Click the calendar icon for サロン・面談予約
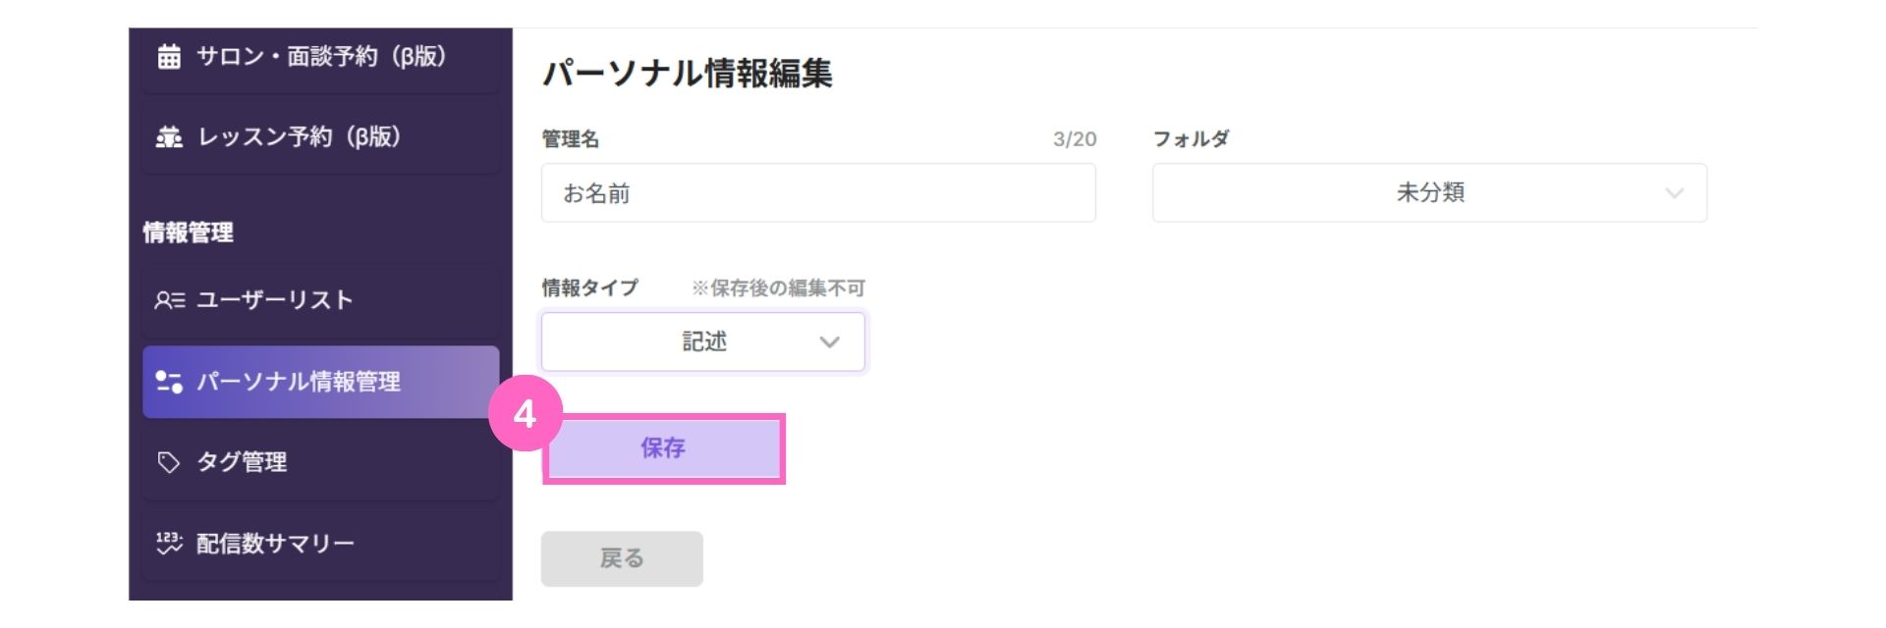This screenshot has height=628, width=1886. click(169, 57)
